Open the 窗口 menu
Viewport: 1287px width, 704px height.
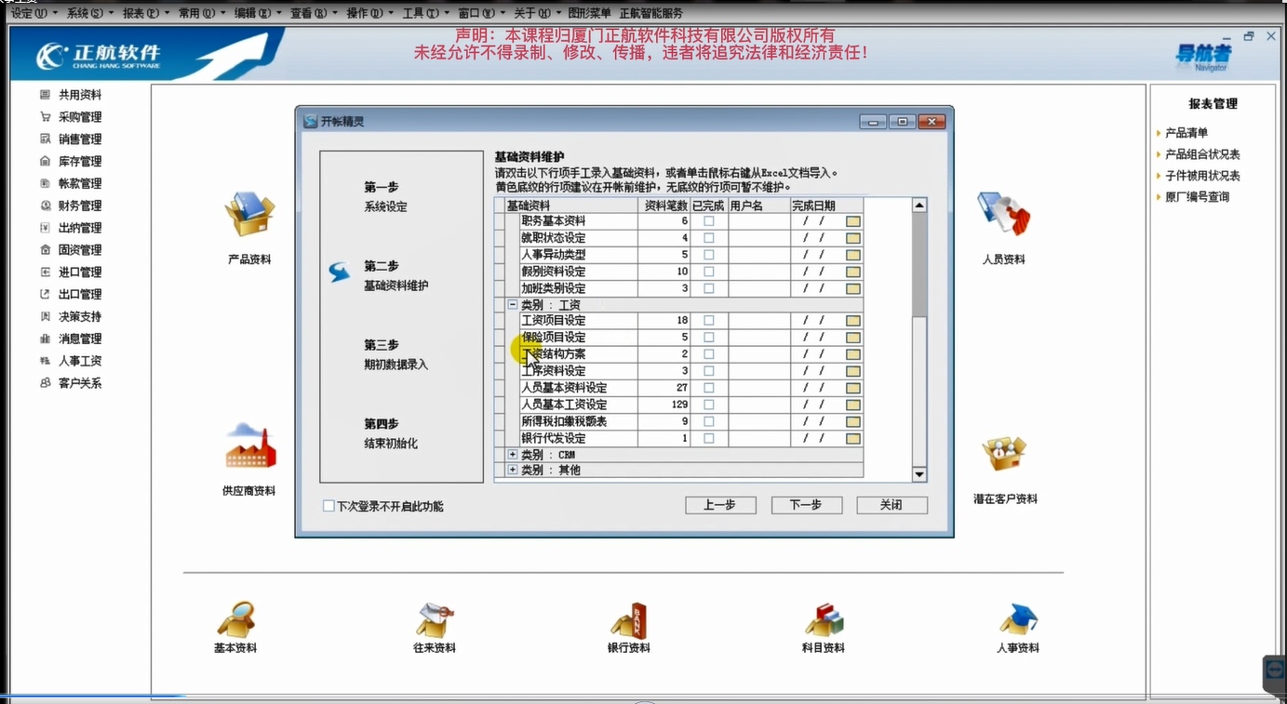[x=481, y=13]
